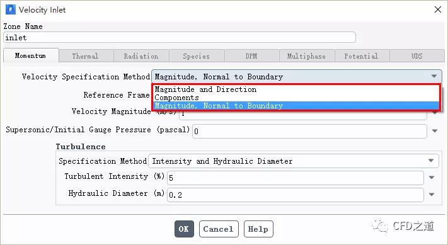Image resolution: width=448 pixels, height=245 pixels.
Task: Open the DPM tab
Action: (x=251, y=55)
